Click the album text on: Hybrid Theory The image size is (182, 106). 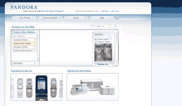[x=102, y=42]
